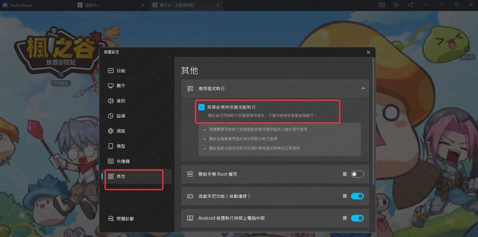
Task: Disable Android 裝置執行時禁止電腦休眠
Action: (x=357, y=218)
